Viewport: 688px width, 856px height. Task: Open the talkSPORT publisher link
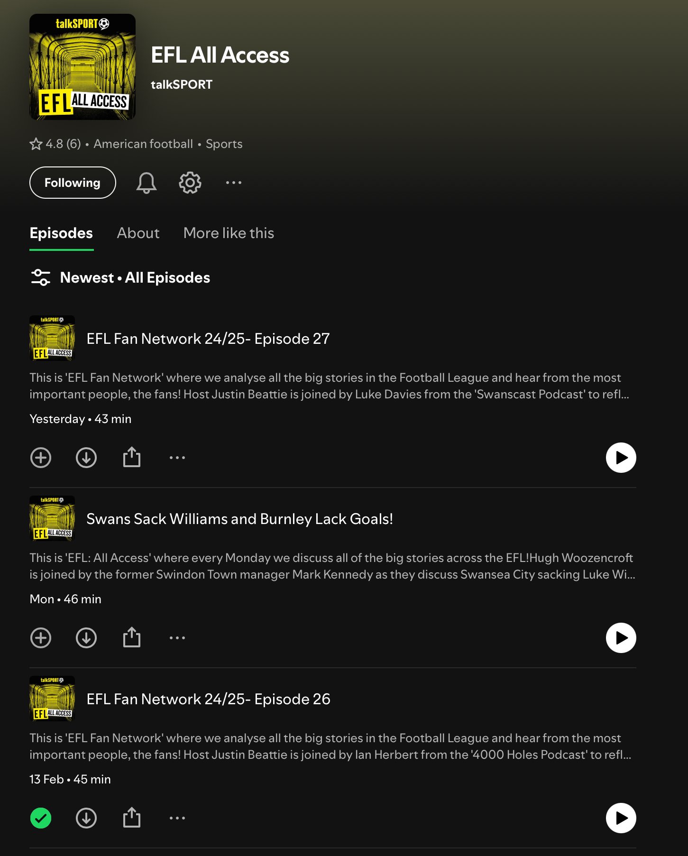click(182, 84)
